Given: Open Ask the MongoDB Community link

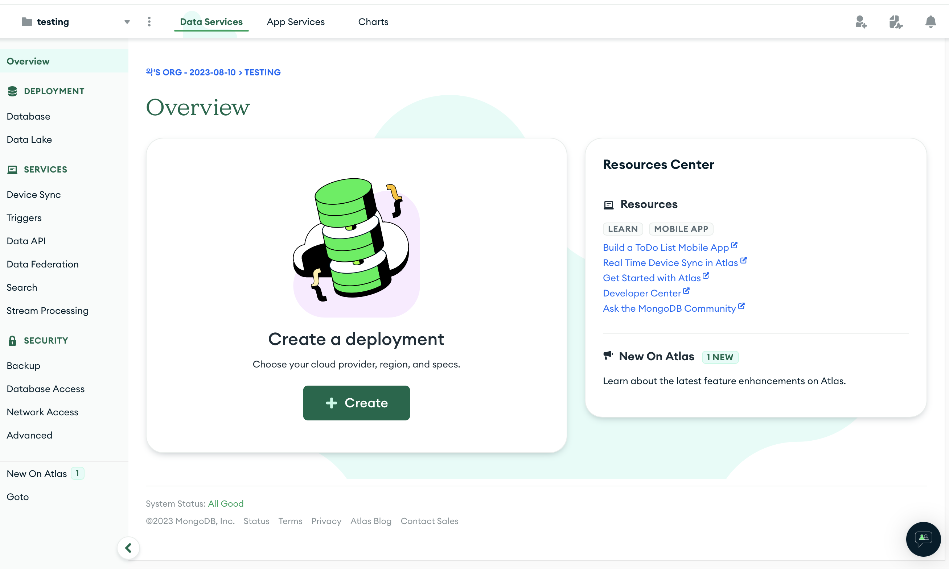Looking at the screenshot, I should pos(669,309).
